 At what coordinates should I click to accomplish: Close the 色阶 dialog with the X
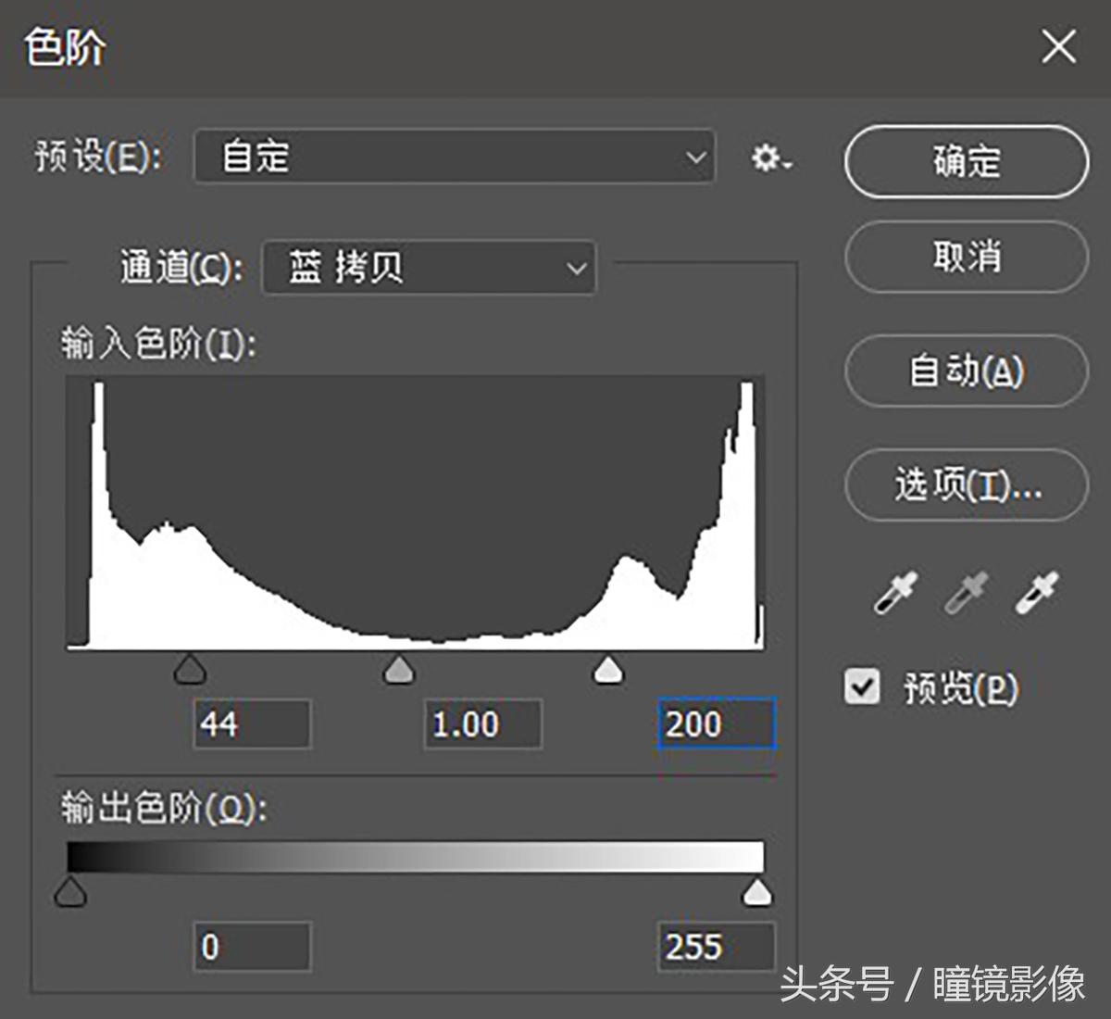(1057, 46)
